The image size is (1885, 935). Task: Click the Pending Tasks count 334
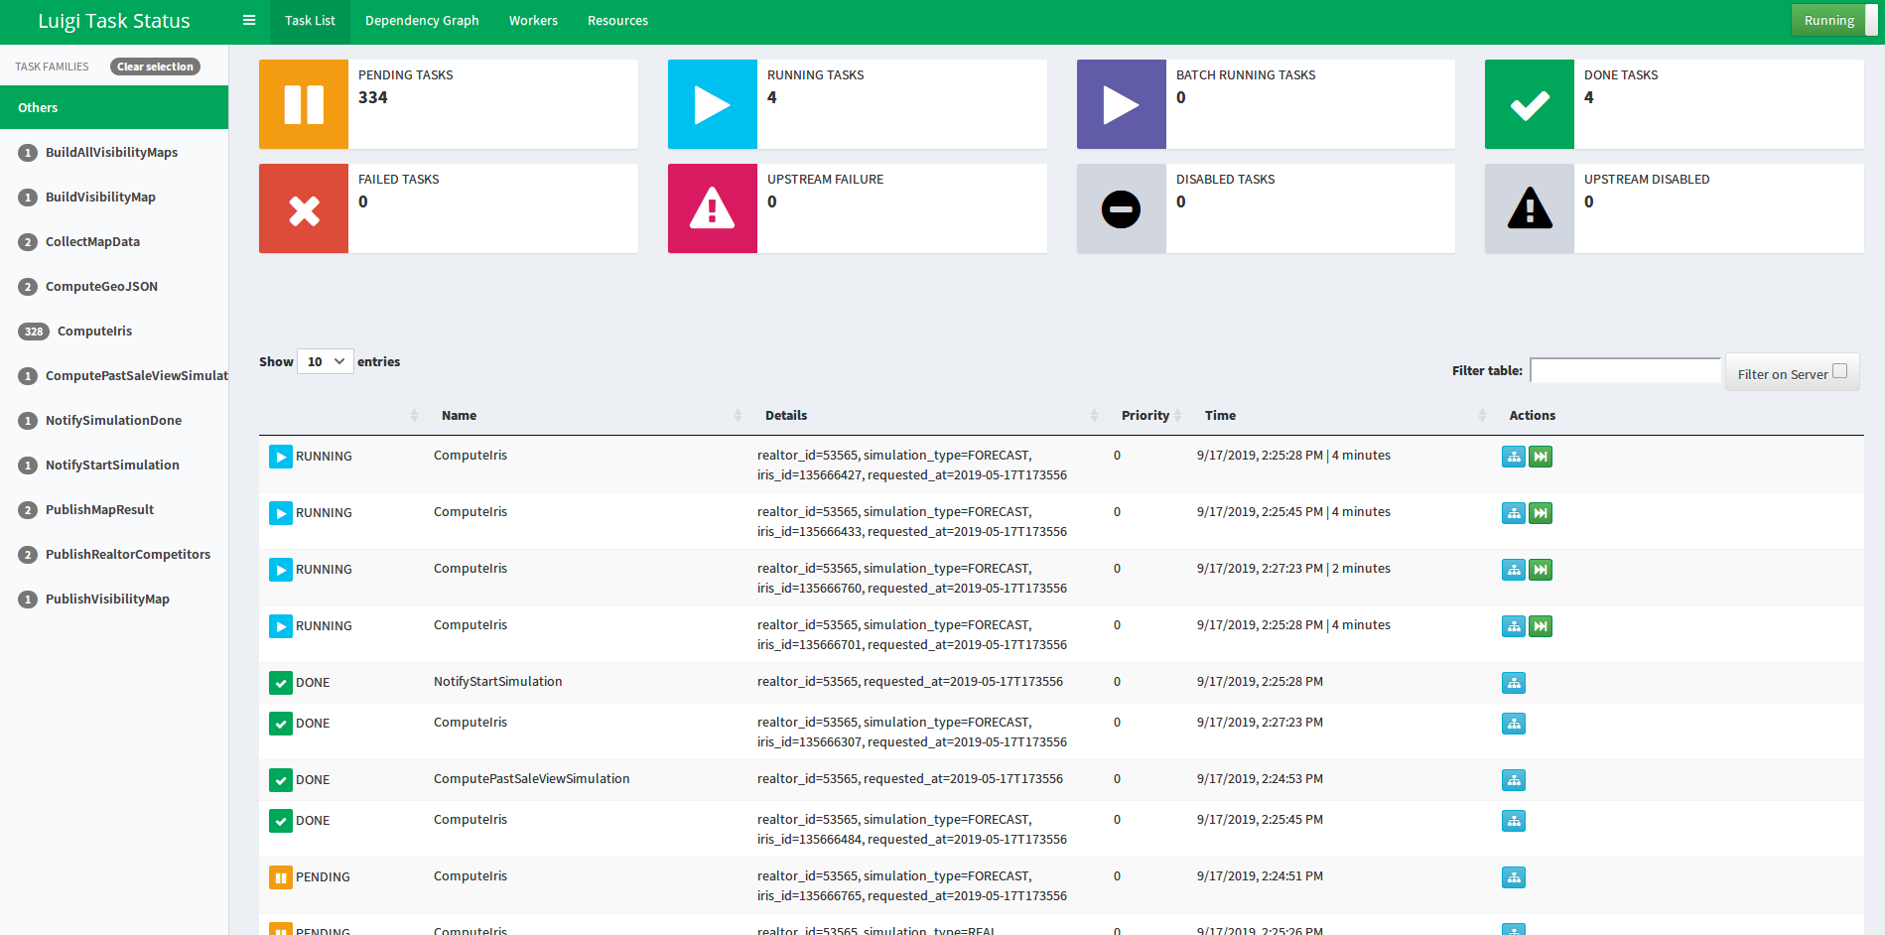[373, 97]
